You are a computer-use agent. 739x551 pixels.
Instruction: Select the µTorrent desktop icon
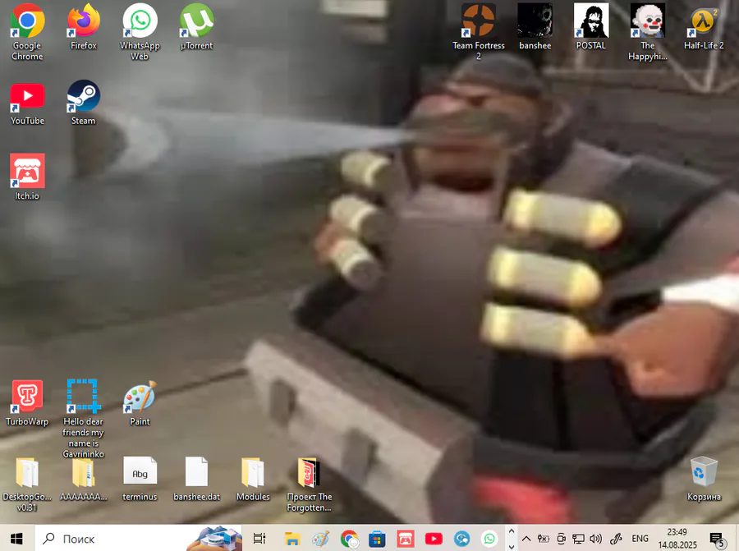coord(196,27)
